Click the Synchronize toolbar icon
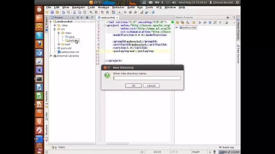This screenshot has width=275, height=154. coord(57,12)
